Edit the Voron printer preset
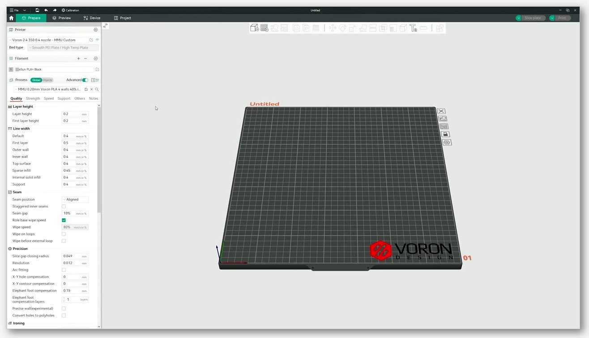The width and height of the screenshot is (589, 338). tap(91, 40)
